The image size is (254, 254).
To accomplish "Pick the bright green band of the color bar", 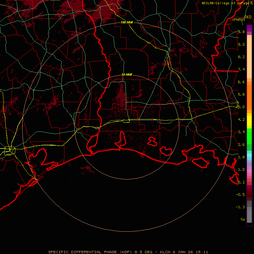I will coord(249,136).
